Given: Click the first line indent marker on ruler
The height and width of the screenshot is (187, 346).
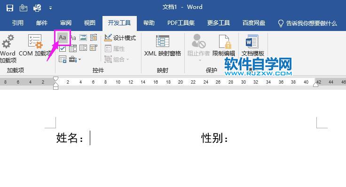Looking at the screenshot, I should click(x=56, y=79).
